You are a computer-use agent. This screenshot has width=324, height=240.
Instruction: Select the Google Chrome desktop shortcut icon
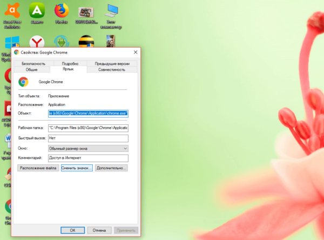coord(8,206)
